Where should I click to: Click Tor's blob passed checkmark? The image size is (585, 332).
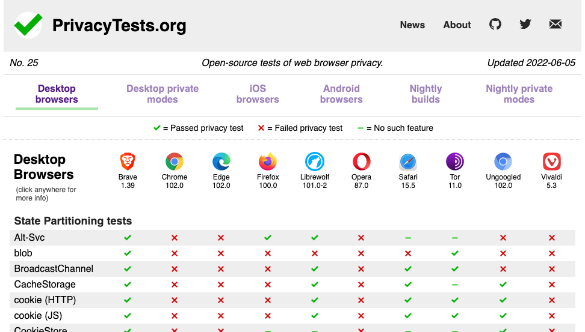point(455,253)
